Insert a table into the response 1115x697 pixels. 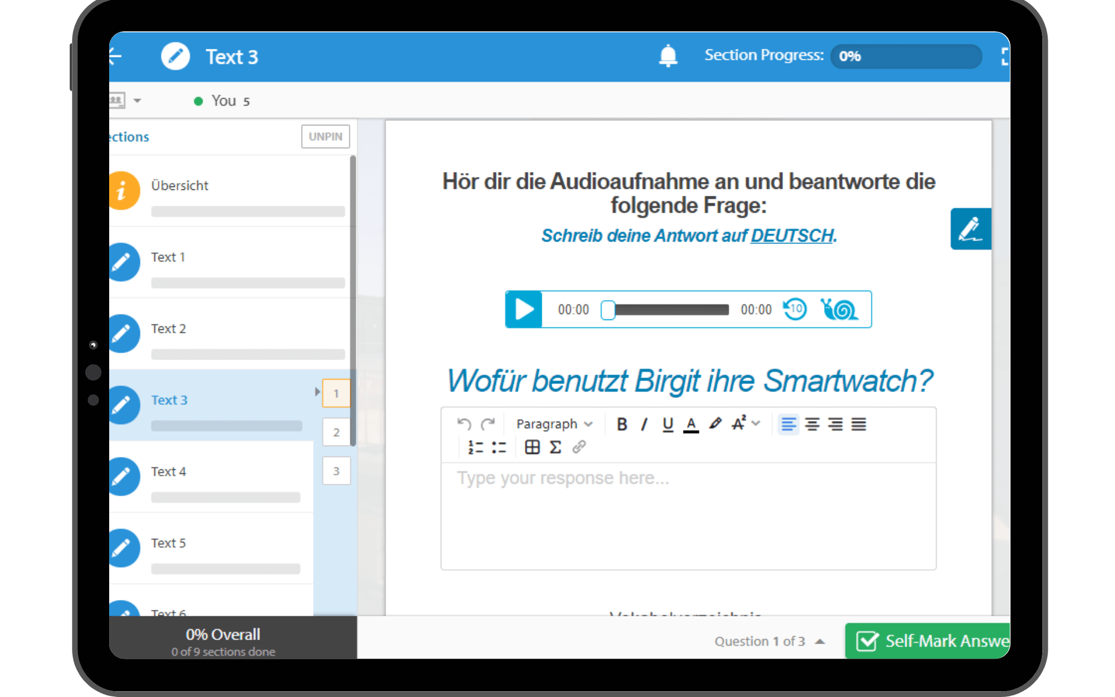[x=531, y=447]
